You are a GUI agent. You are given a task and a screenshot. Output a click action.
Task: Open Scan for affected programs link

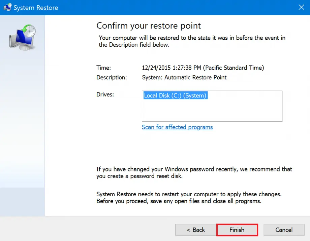177,127
